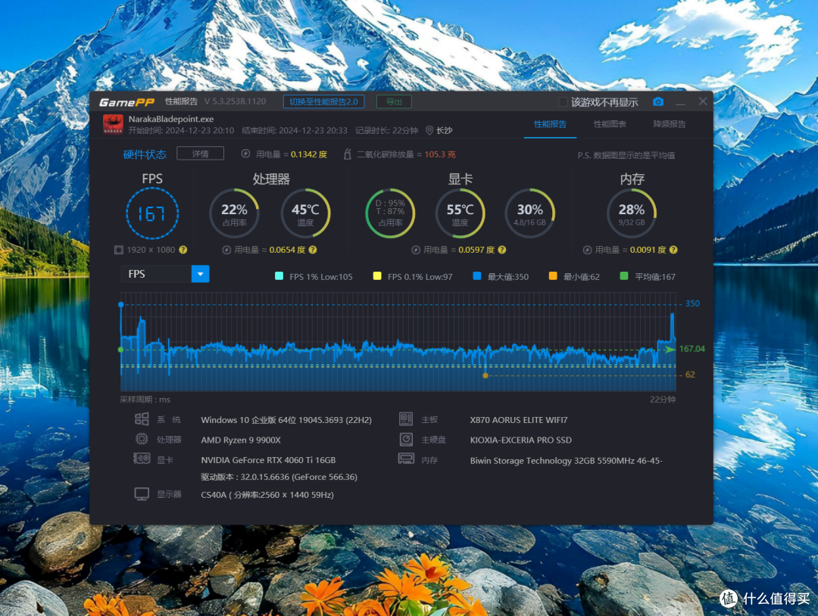Click the 导出 export button
This screenshot has height=616, width=818.
click(x=394, y=101)
